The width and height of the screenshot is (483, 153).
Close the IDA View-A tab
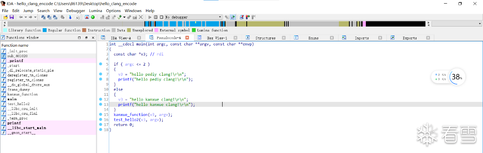[x=139, y=38]
